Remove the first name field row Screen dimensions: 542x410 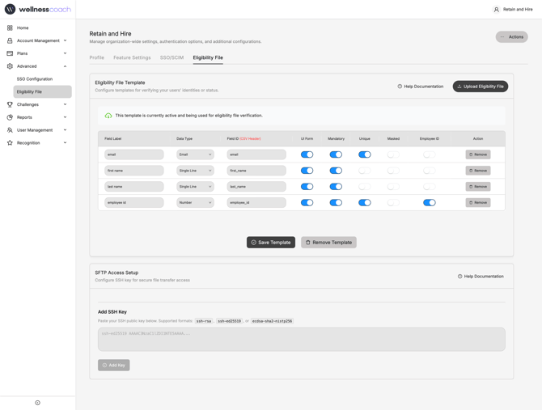478,171
